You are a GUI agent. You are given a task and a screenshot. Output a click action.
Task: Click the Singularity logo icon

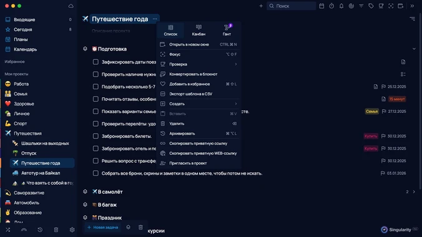click(385, 230)
